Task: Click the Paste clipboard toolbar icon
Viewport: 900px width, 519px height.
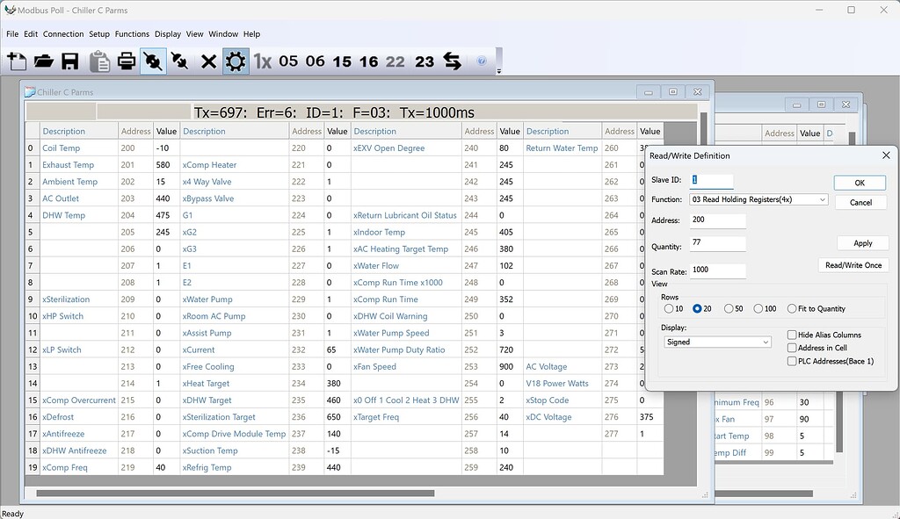Action: click(x=100, y=61)
